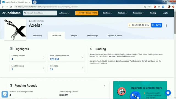Expand the Funding Rounds chevron
176x99 pixels.
(44, 57)
